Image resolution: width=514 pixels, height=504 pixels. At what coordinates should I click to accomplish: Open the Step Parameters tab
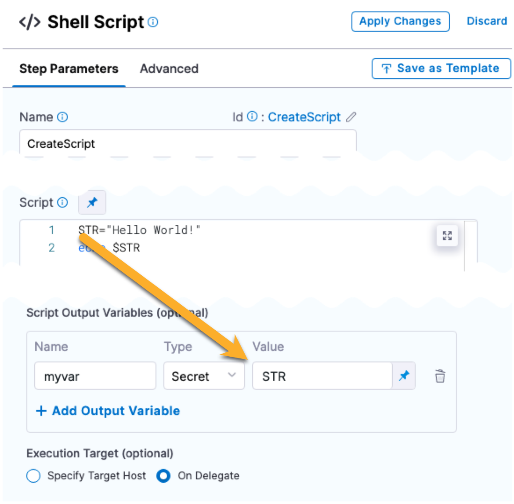(69, 69)
